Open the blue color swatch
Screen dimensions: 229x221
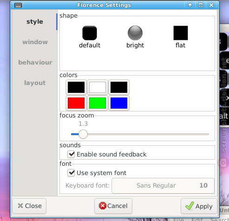[x=119, y=103]
